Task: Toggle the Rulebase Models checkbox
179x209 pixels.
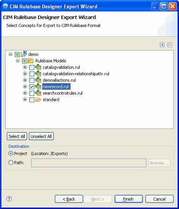Action: pyautogui.click(x=24, y=61)
